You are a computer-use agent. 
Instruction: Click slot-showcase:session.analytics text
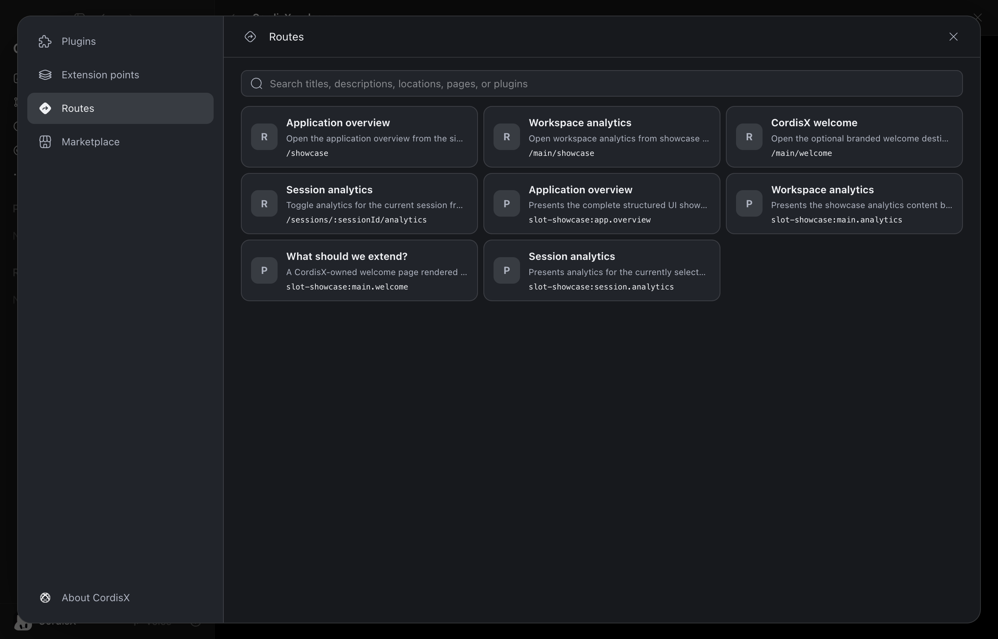pyautogui.click(x=601, y=287)
